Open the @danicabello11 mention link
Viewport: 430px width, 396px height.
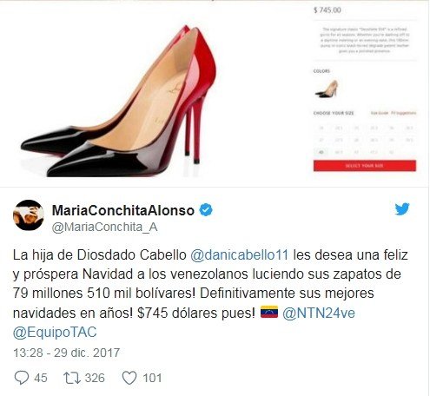[240, 255]
